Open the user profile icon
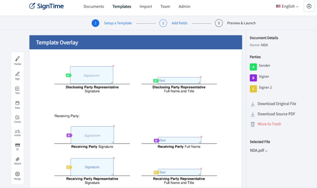 pos(309,6)
